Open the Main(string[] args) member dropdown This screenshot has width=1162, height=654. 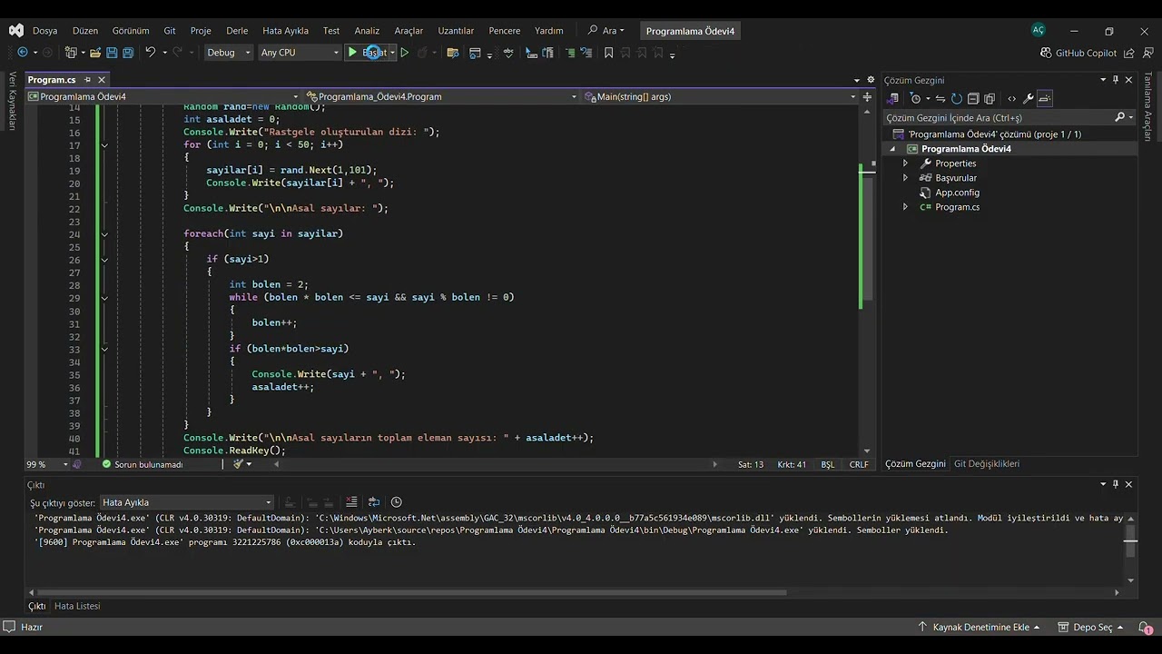coord(720,96)
